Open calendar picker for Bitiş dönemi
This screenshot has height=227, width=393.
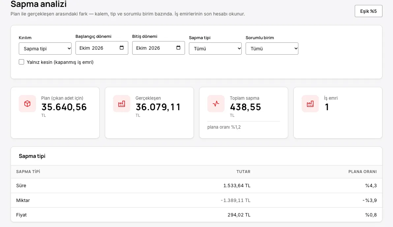tap(178, 48)
